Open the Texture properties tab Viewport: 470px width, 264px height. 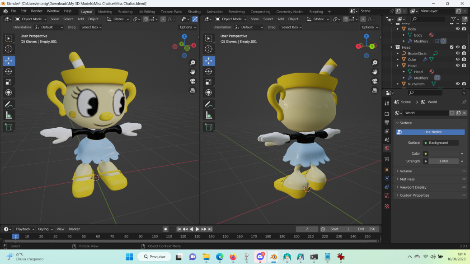click(x=387, y=206)
